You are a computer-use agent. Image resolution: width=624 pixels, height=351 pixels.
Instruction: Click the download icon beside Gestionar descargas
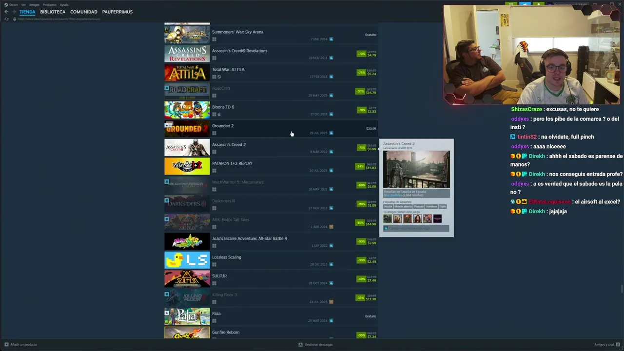point(301,345)
